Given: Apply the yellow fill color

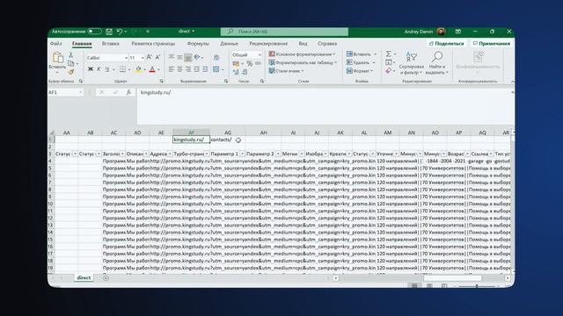Looking at the screenshot, I should click(x=138, y=69).
